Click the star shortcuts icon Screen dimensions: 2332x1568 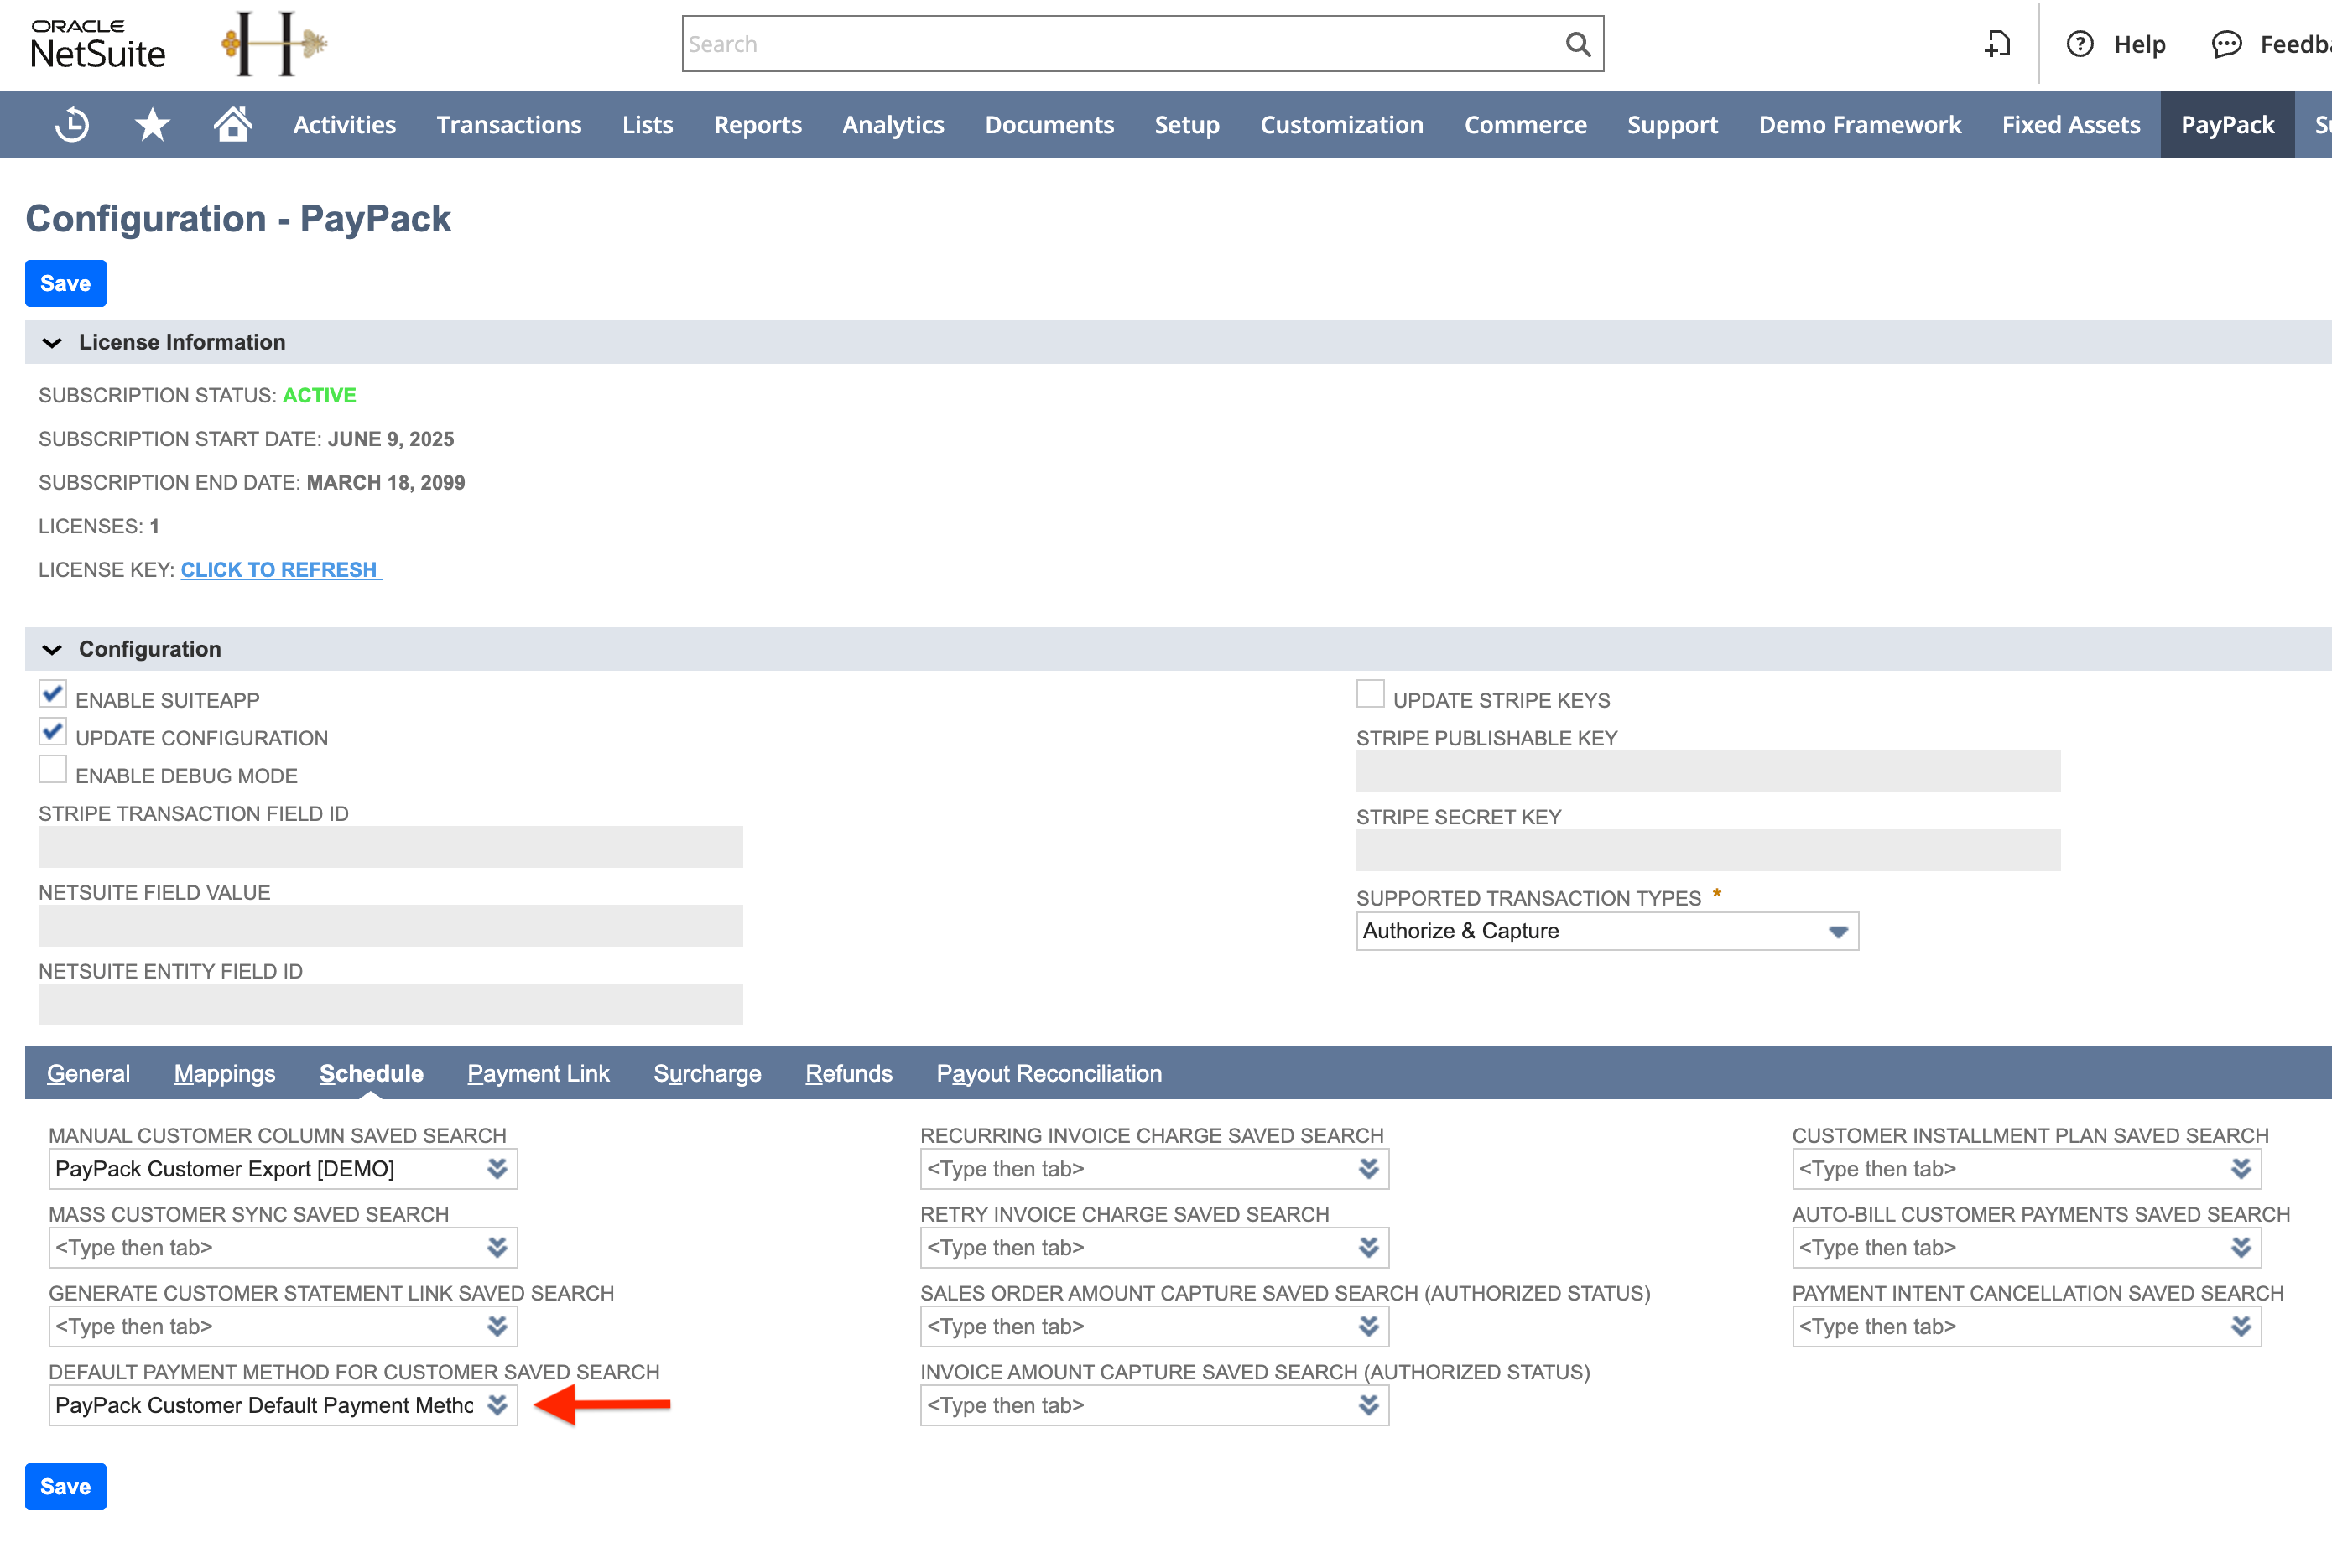point(152,124)
